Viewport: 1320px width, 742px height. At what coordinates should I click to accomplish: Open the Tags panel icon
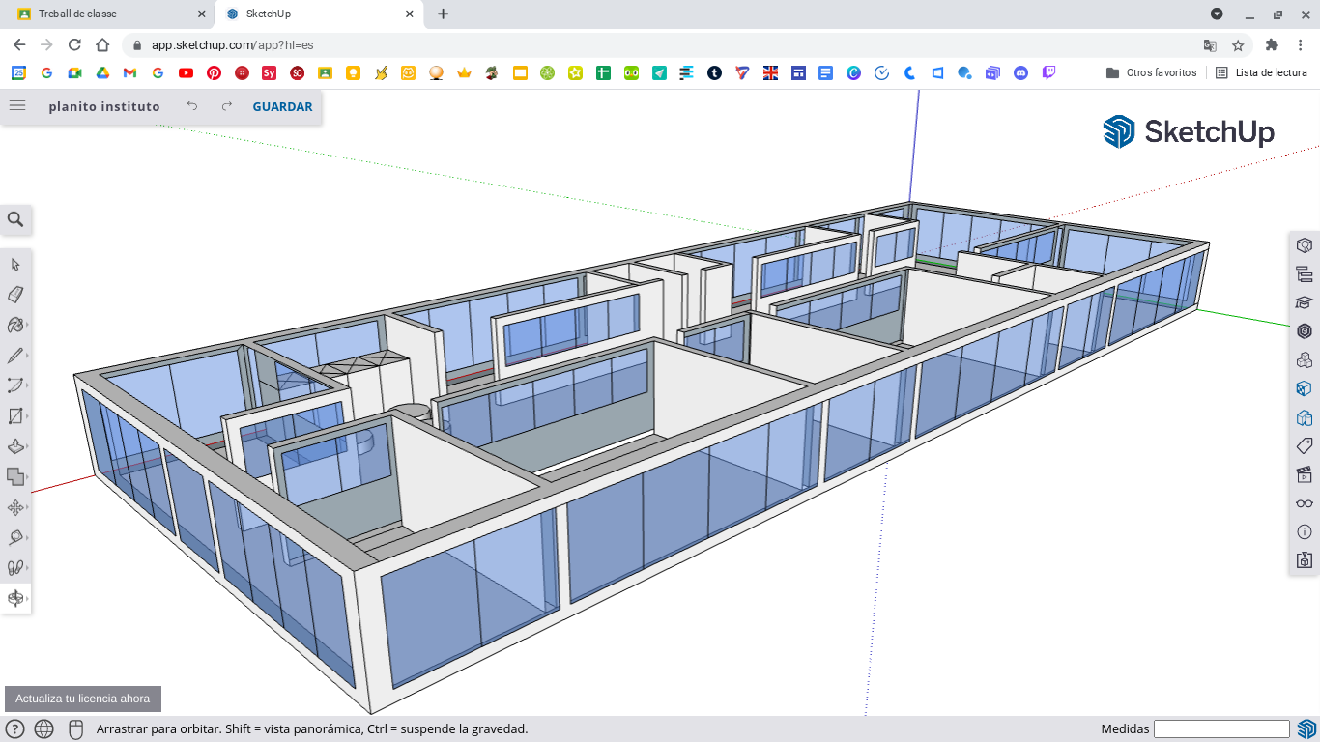[1304, 445]
